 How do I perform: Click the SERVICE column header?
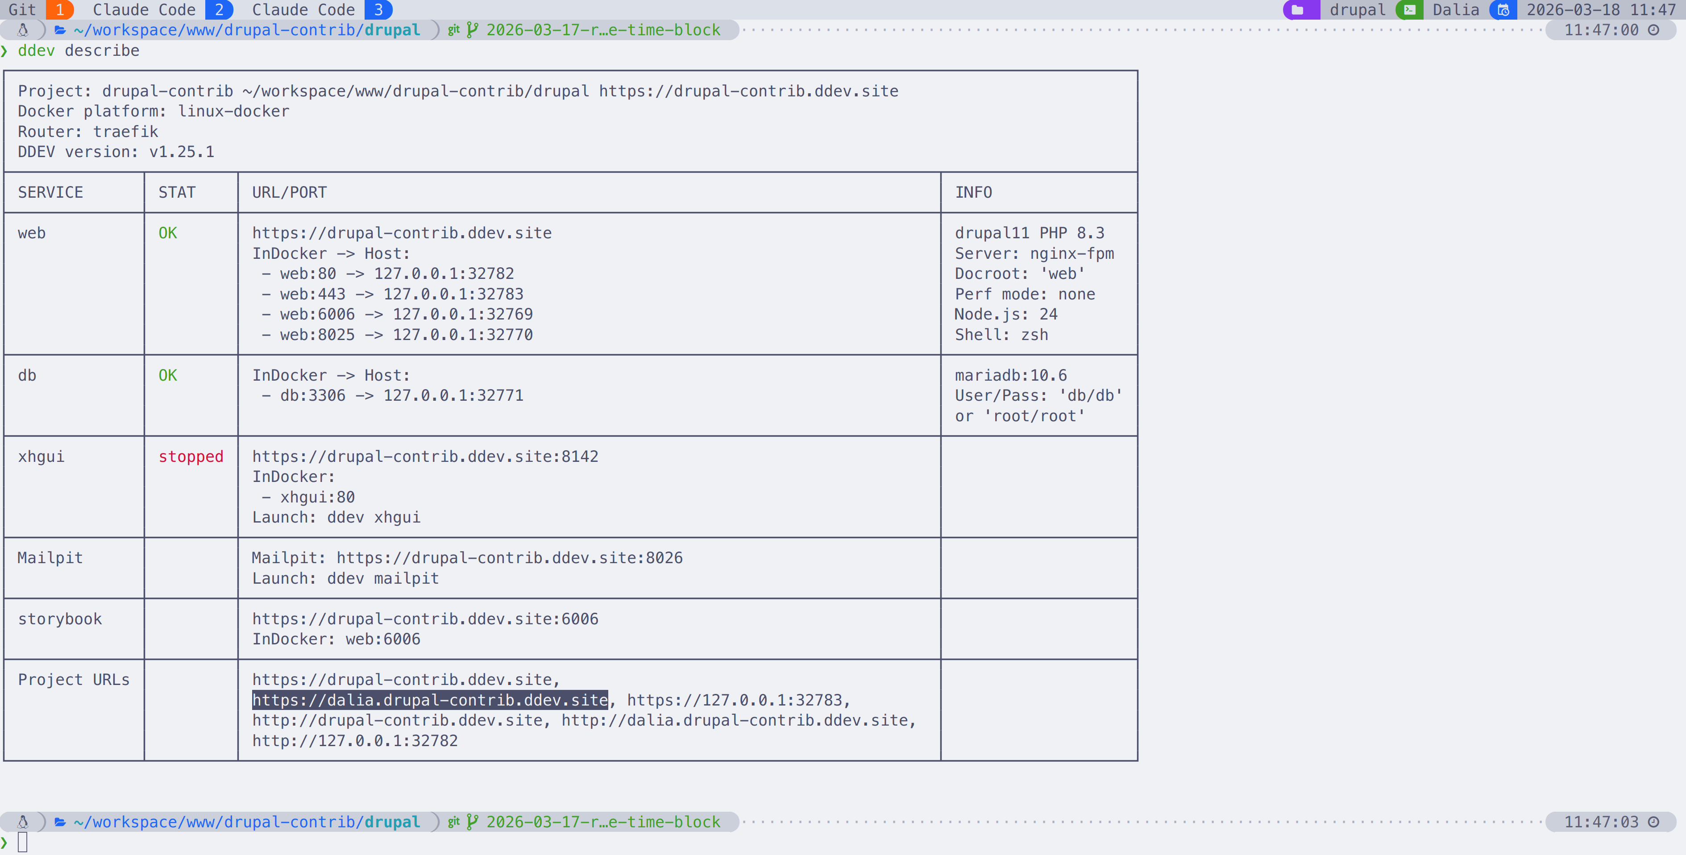pyautogui.click(x=50, y=192)
